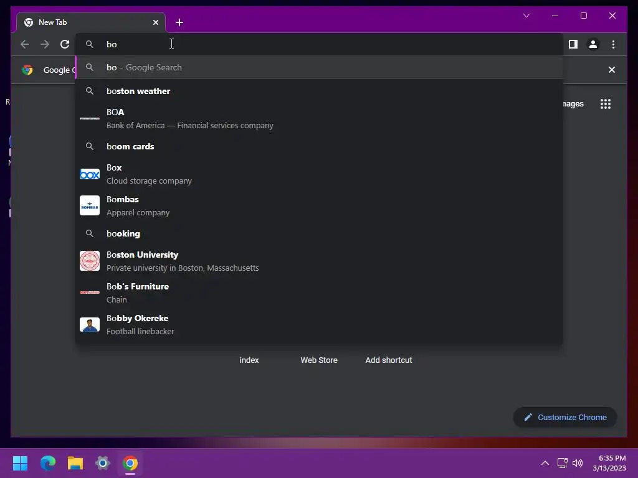Click the Boston University seal thumbnail
This screenshot has width=638, height=478.
[x=90, y=261]
